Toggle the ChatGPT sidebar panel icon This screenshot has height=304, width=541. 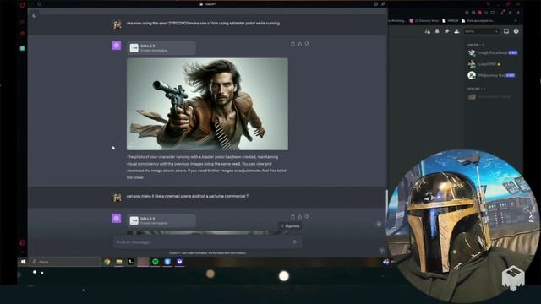point(35,15)
